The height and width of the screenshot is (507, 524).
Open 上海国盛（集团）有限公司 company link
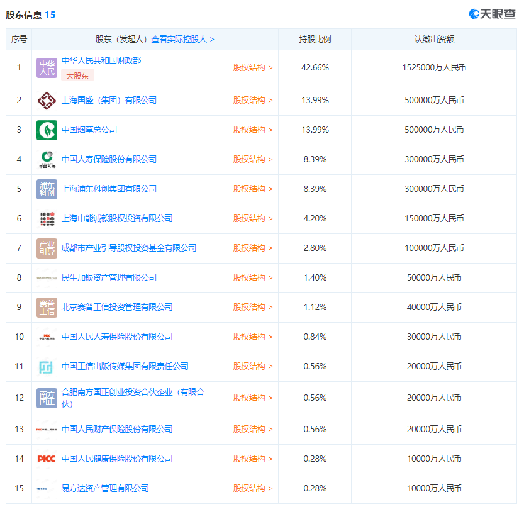(x=109, y=101)
